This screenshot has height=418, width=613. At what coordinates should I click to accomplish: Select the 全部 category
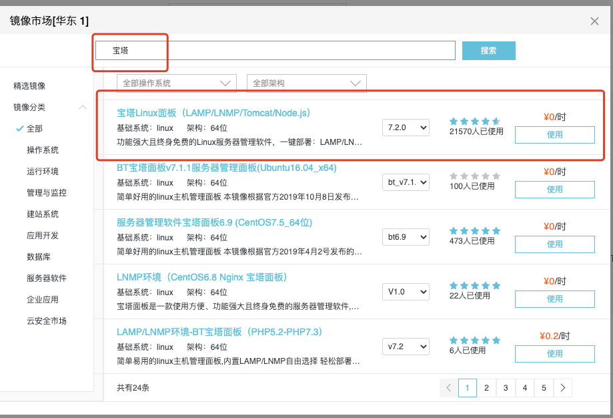(x=35, y=128)
